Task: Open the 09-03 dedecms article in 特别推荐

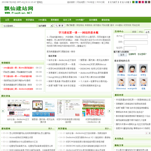Action: [x=18, y=89]
